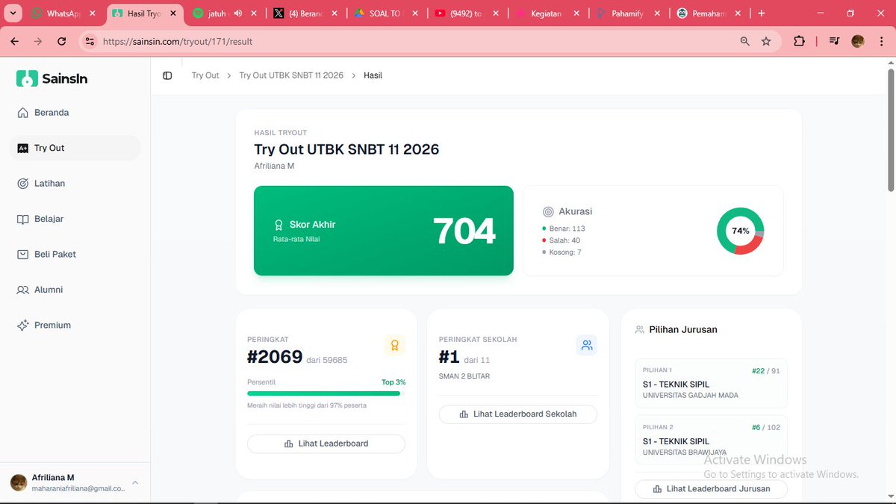Switch to the Pahamify tab
Image resolution: width=896 pixels, height=504 pixels.
point(629,13)
